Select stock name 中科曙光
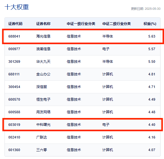 tap(43, 125)
